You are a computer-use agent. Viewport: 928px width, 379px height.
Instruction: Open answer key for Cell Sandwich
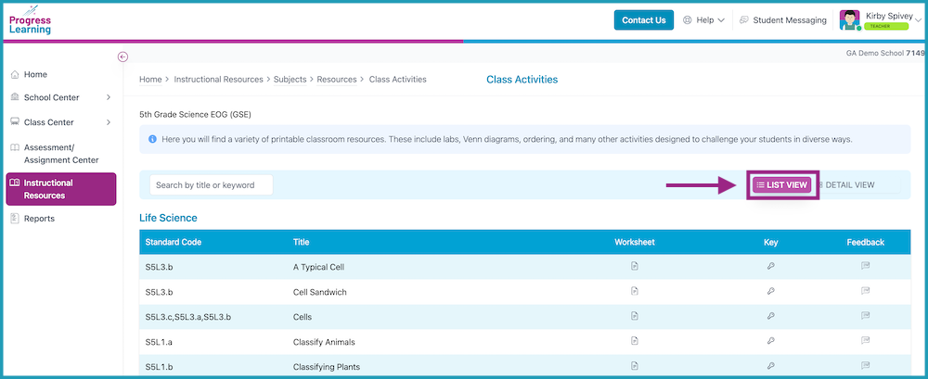coord(770,292)
